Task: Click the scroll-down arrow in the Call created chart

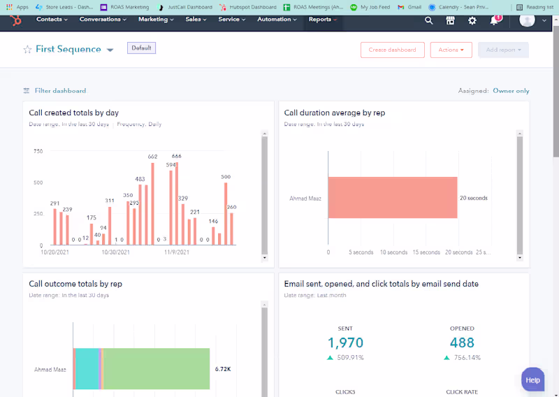Action: coord(265,257)
